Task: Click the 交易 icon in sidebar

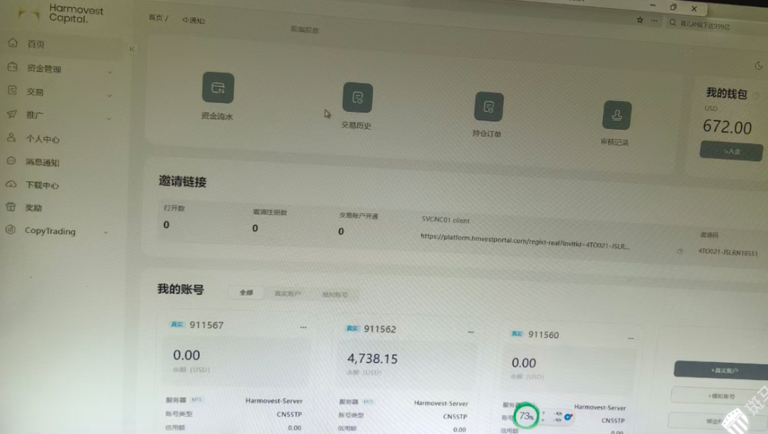Action: 12,91
